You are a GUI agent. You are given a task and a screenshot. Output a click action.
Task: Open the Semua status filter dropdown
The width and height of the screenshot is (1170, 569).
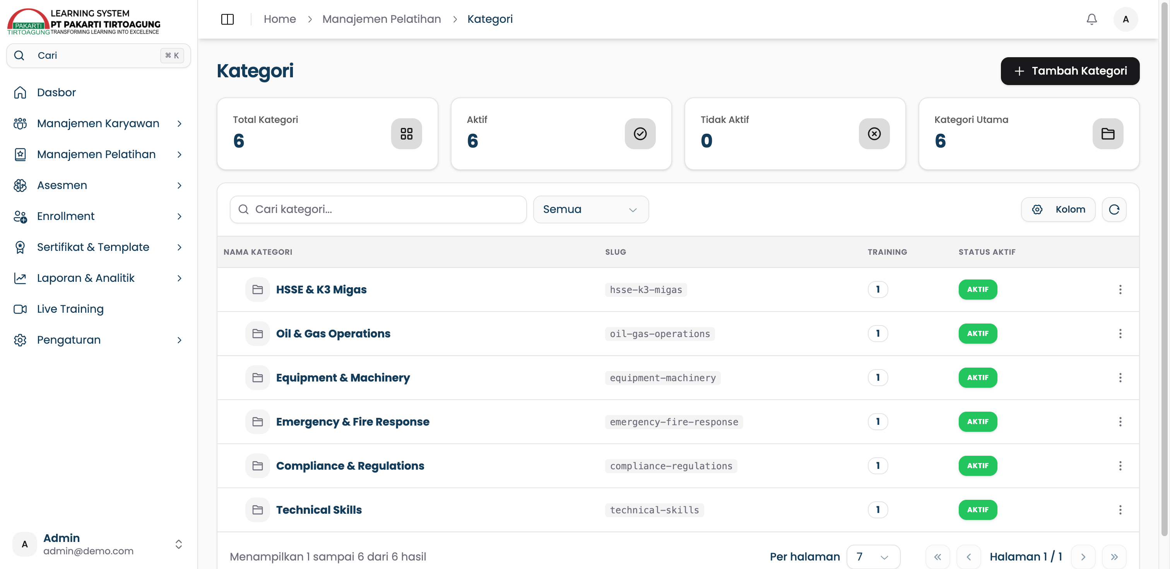click(590, 209)
